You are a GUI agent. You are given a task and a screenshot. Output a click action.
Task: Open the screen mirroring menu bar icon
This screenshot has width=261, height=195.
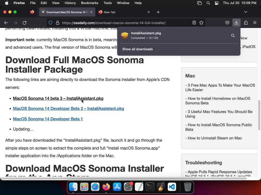coord(199,3)
